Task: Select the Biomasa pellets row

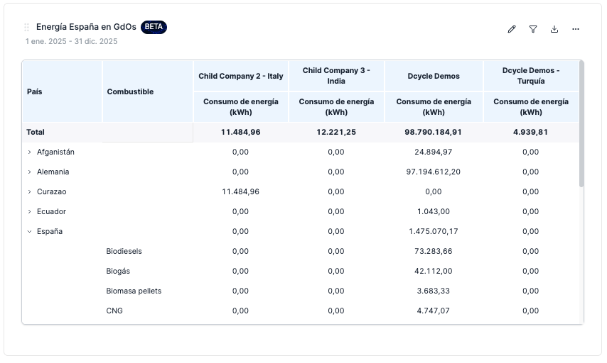Action: (x=134, y=291)
